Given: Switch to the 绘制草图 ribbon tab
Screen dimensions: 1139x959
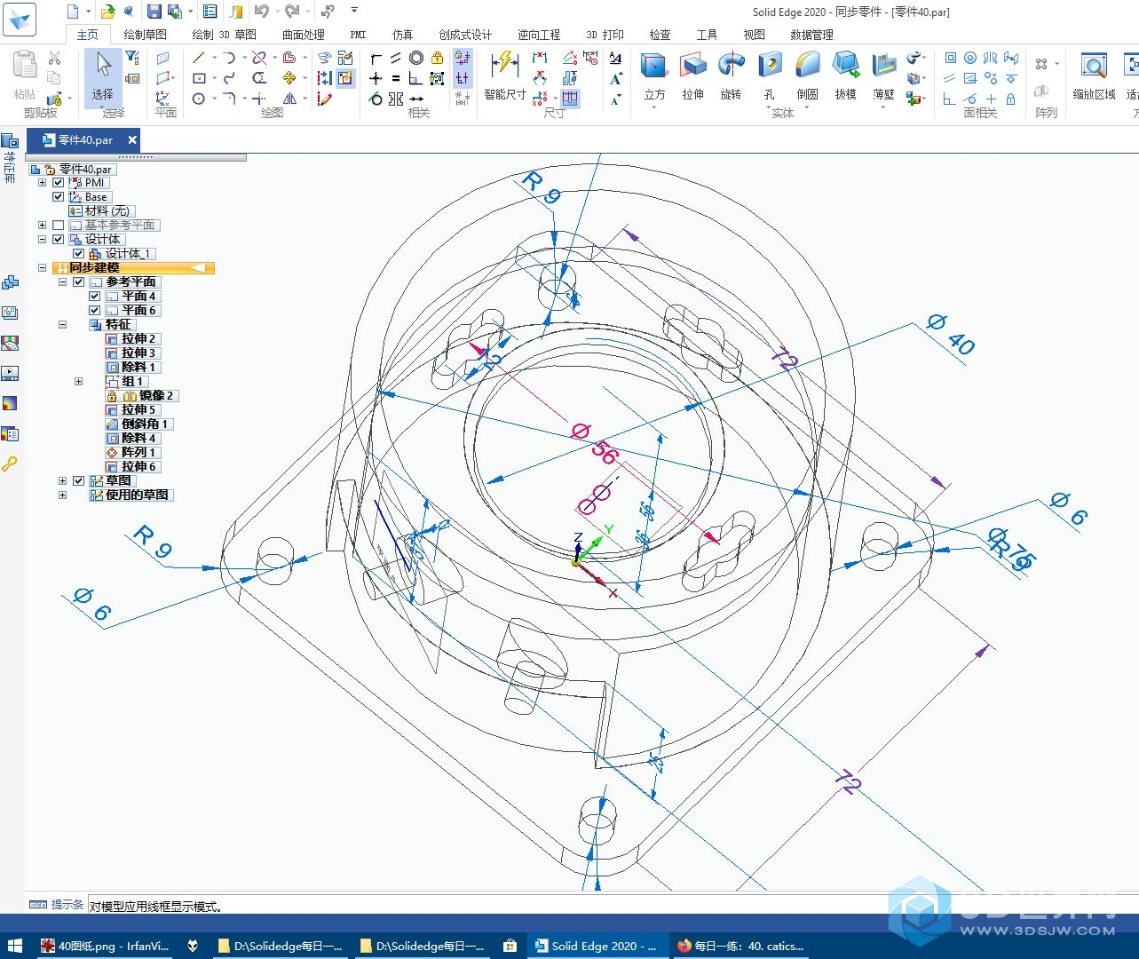Looking at the screenshot, I should point(145,35).
